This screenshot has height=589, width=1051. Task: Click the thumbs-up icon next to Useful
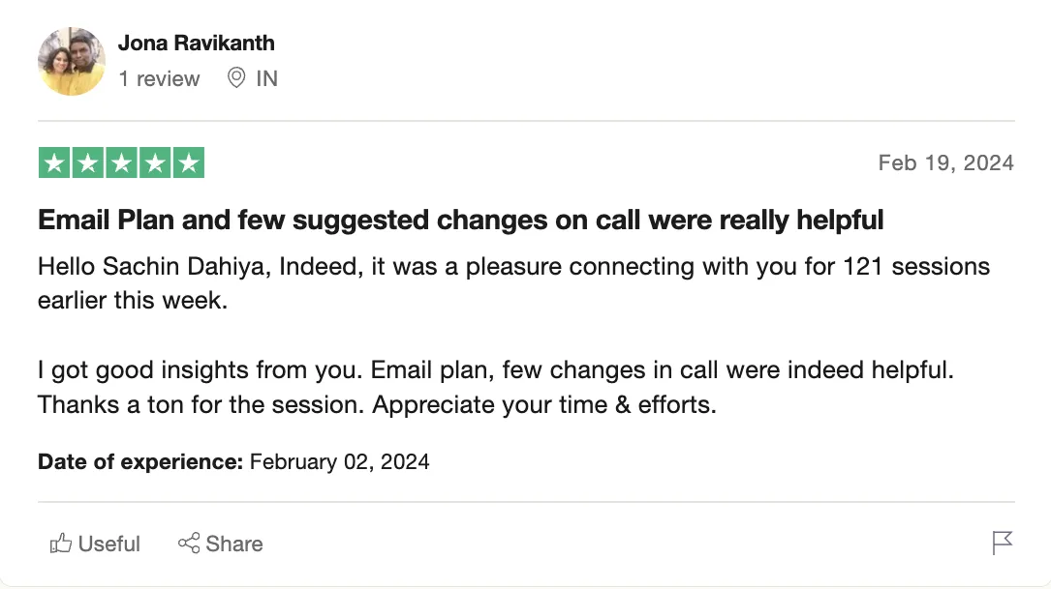click(61, 544)
